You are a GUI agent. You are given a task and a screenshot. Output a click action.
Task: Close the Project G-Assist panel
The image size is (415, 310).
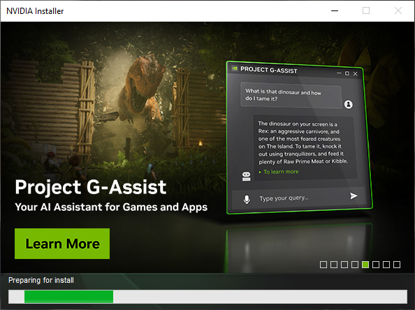click(355, 74)
